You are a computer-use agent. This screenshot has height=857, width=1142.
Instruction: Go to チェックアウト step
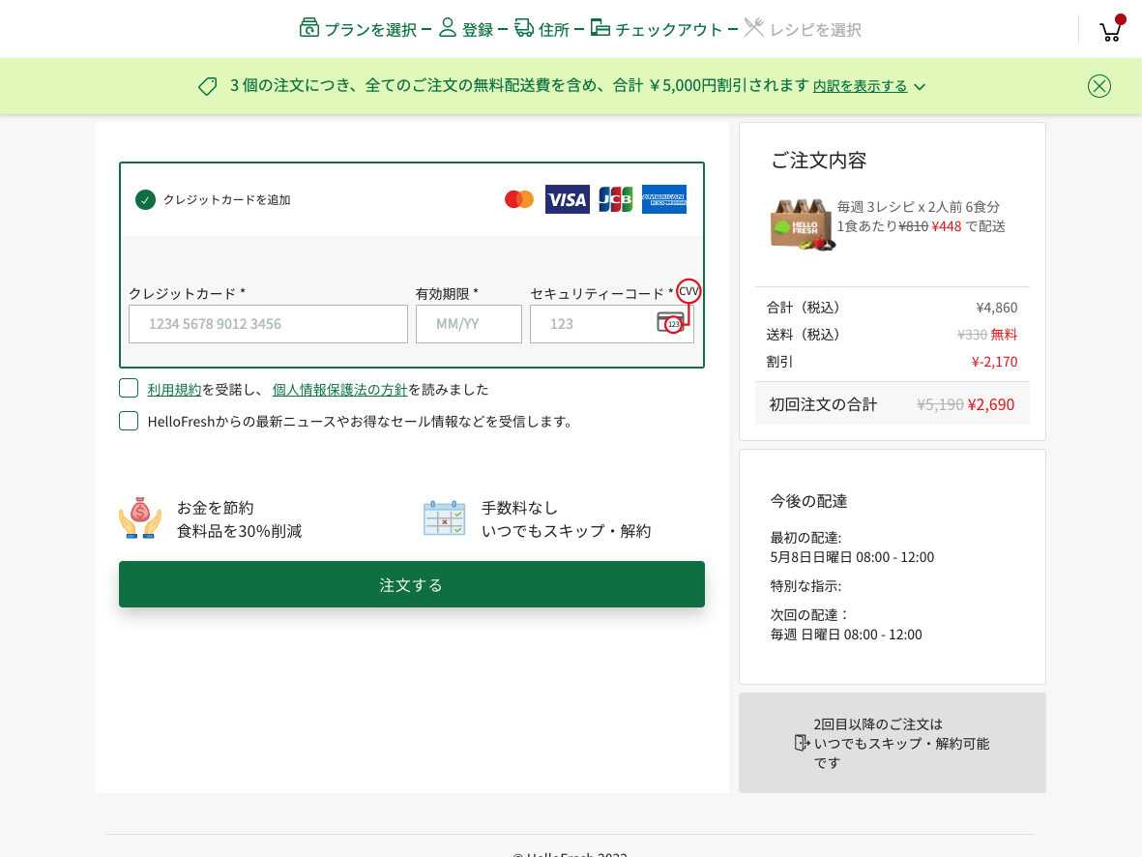(668, 30)
